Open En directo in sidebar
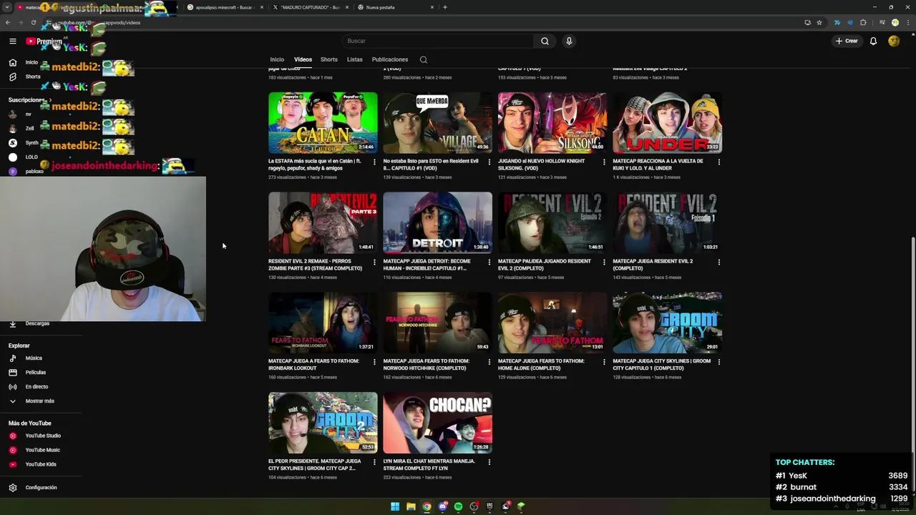Screen dimensions: 916x515 tap(36, 387)
